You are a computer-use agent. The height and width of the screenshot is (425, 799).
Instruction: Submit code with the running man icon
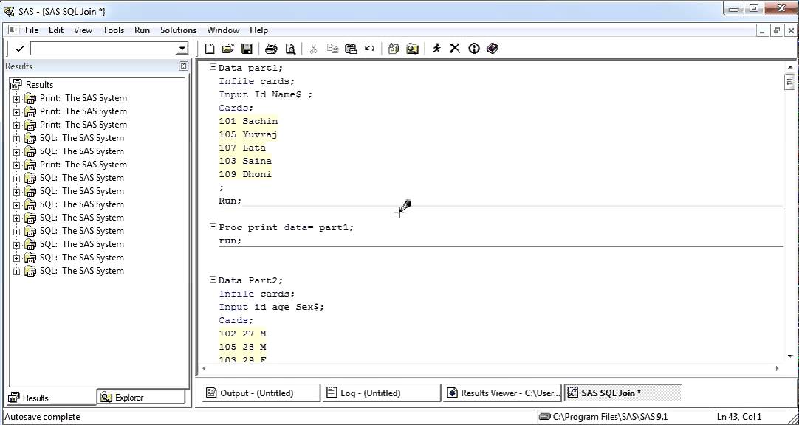coord(436,49)
